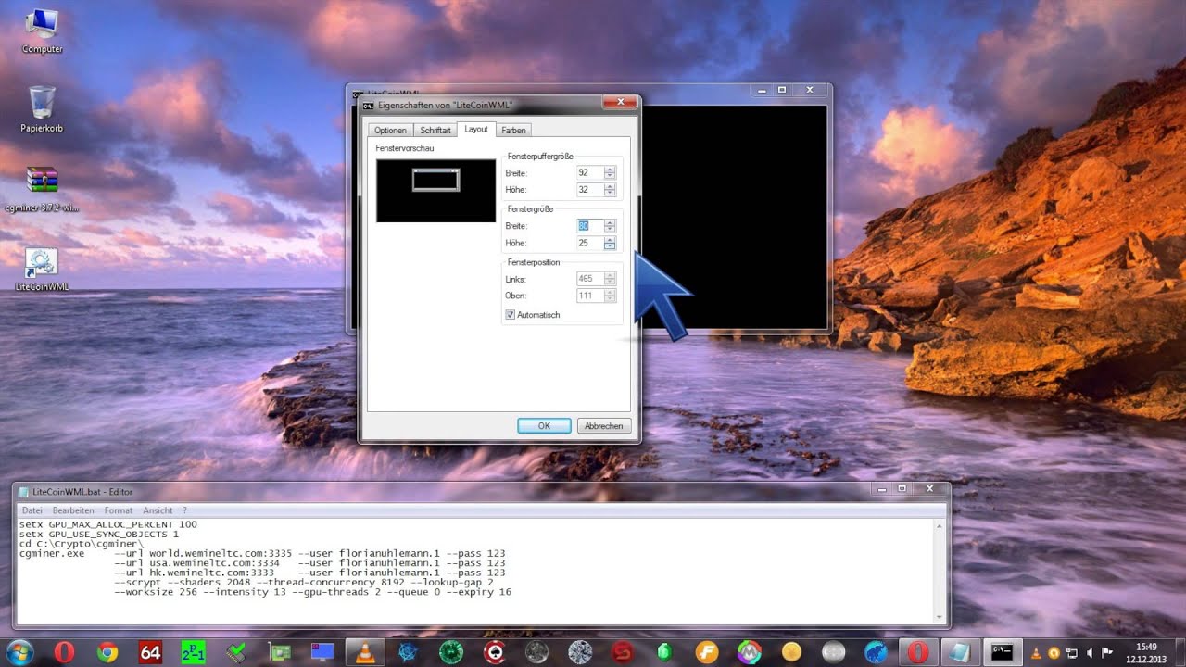1186x667 pixels.
Task: Switch to the Farben tab
Action: [513, 131]
